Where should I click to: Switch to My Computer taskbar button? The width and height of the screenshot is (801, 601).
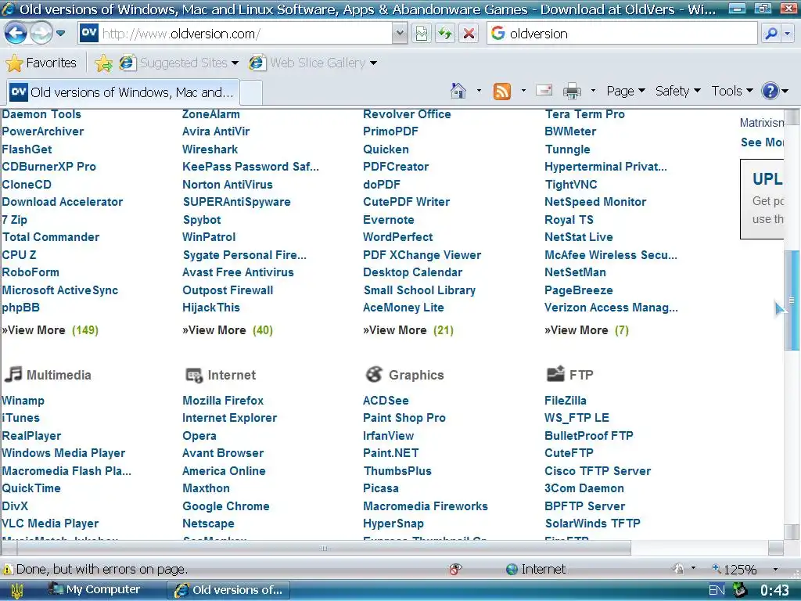click(x=95, y=590)
